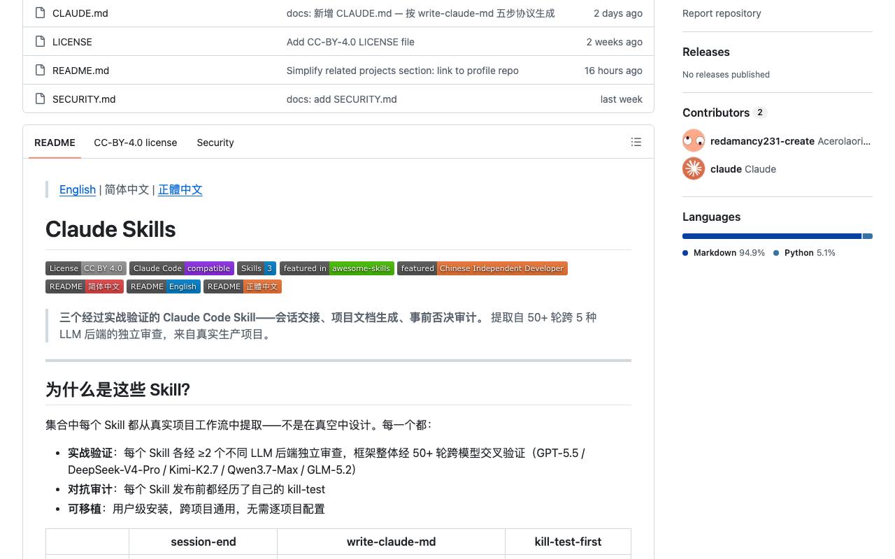The width and height of the screenshot is (895, 559).
Task: Click the '2 weeks ago' commit timestamp
Action: click(x=615, y=42)
